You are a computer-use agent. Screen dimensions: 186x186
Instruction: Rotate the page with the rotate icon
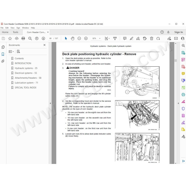(x=158, y=39)
